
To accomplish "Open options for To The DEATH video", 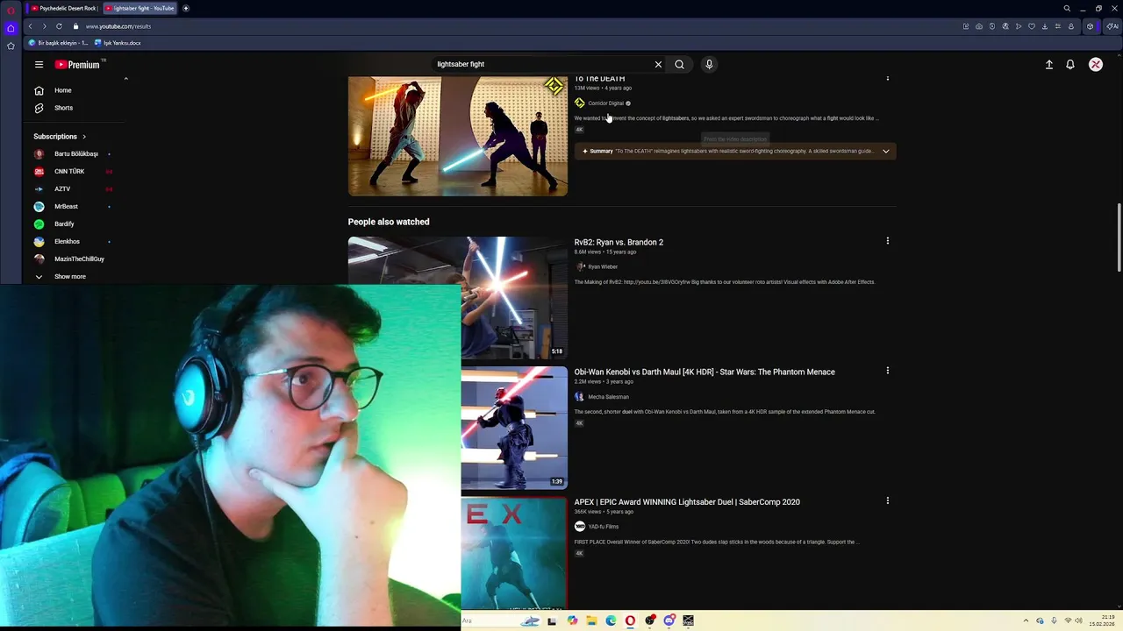I will [887, 79].
